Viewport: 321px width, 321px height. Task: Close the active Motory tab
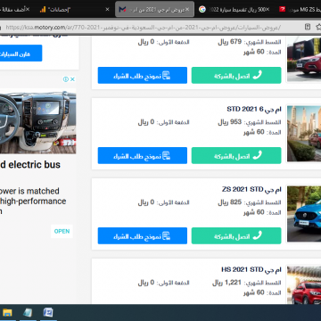point(187,10)
